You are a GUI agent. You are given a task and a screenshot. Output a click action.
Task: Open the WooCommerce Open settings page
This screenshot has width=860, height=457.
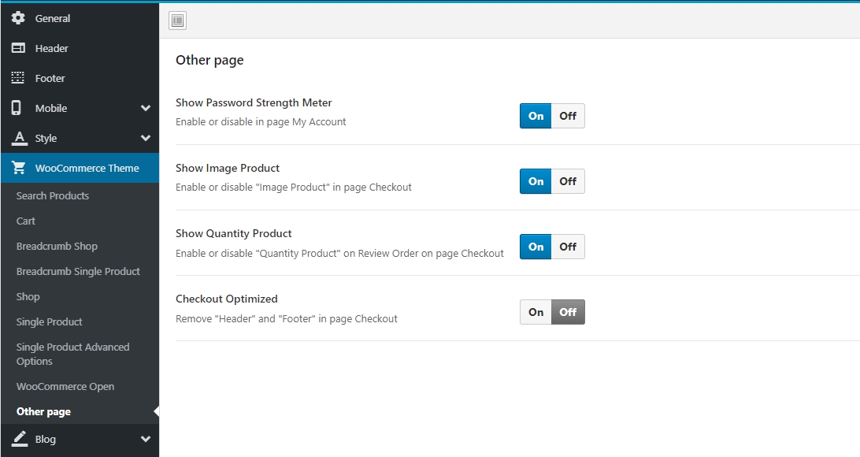coord(65,386)
